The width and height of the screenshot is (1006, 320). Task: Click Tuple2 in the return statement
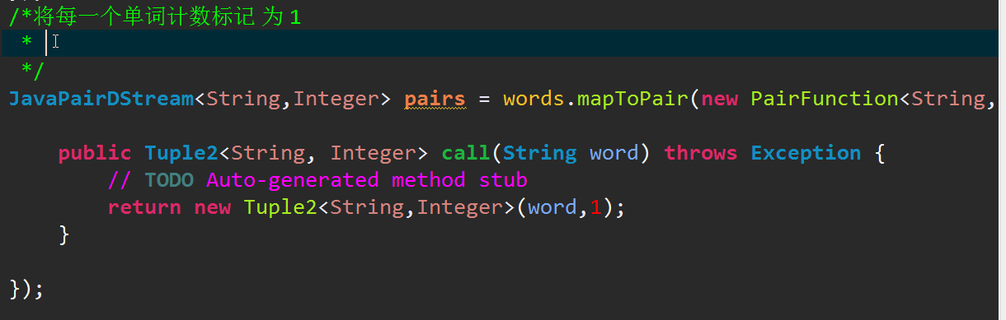[x=280, y=206]
